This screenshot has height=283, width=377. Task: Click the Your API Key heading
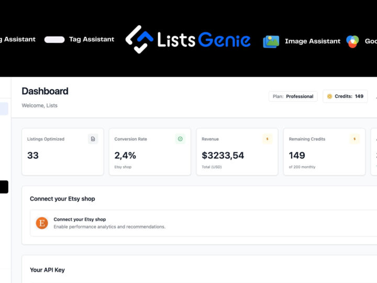[x=47, y=270]
